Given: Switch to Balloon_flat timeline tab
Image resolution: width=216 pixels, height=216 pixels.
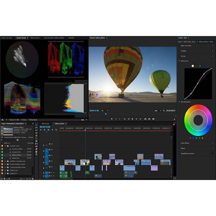Looking at the screenshot, I should pos(45,123).
